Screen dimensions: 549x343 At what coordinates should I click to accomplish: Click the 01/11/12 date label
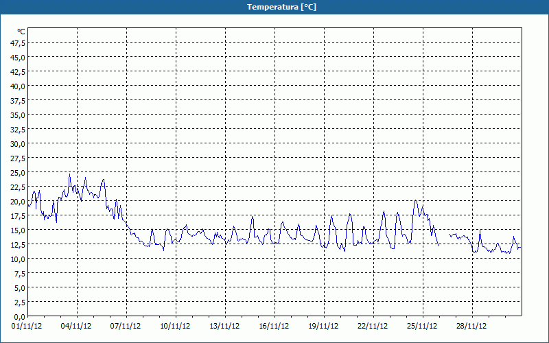27,327
